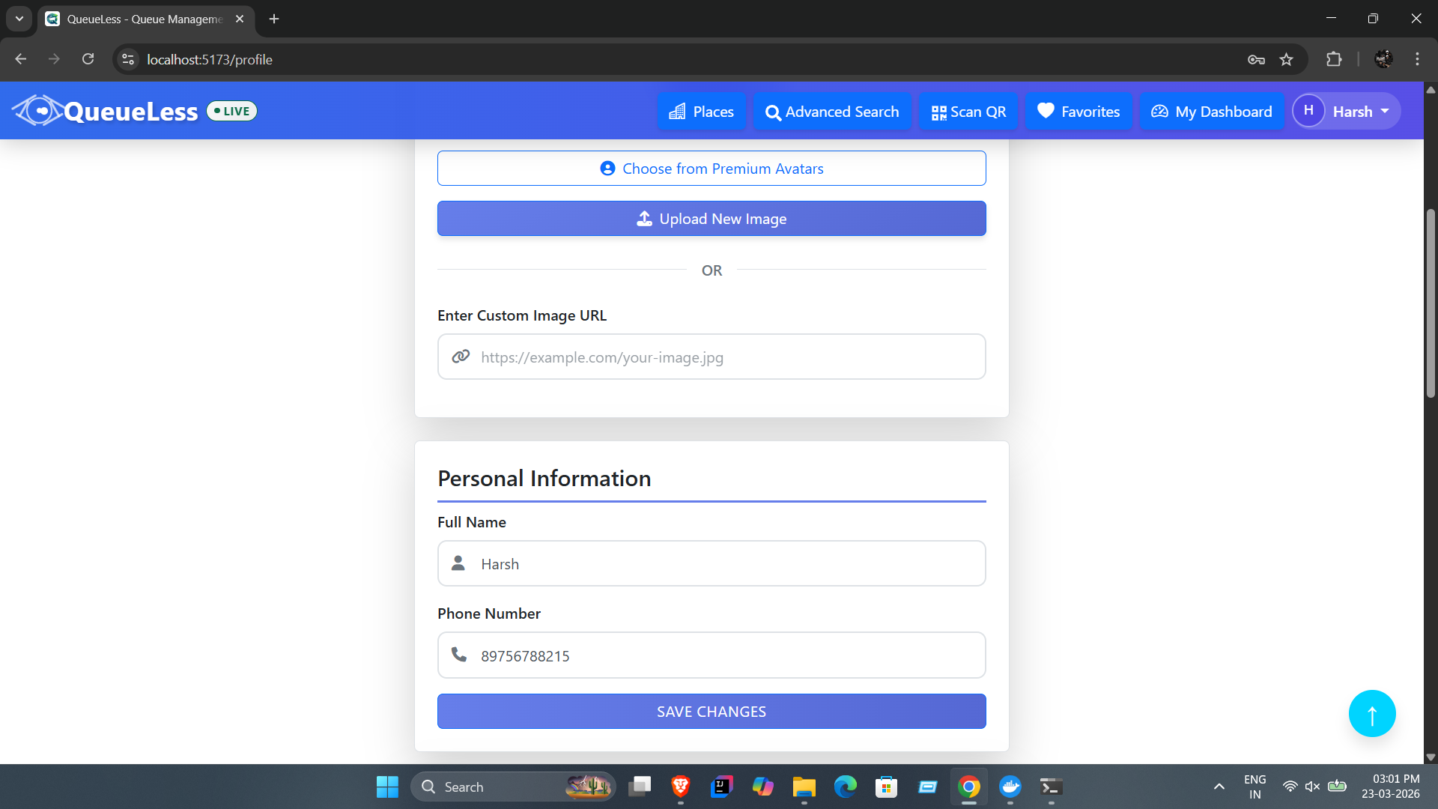This screenshot has height=809, width=1438.
Task: Open Microsoft Edge from the taskbar
Action: [846, 787]
